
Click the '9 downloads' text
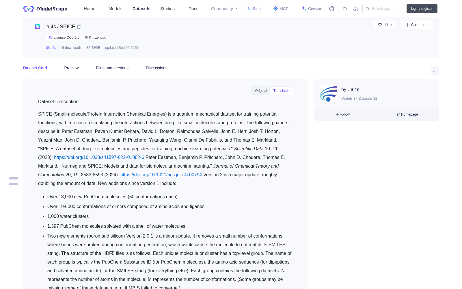point(72,48)
